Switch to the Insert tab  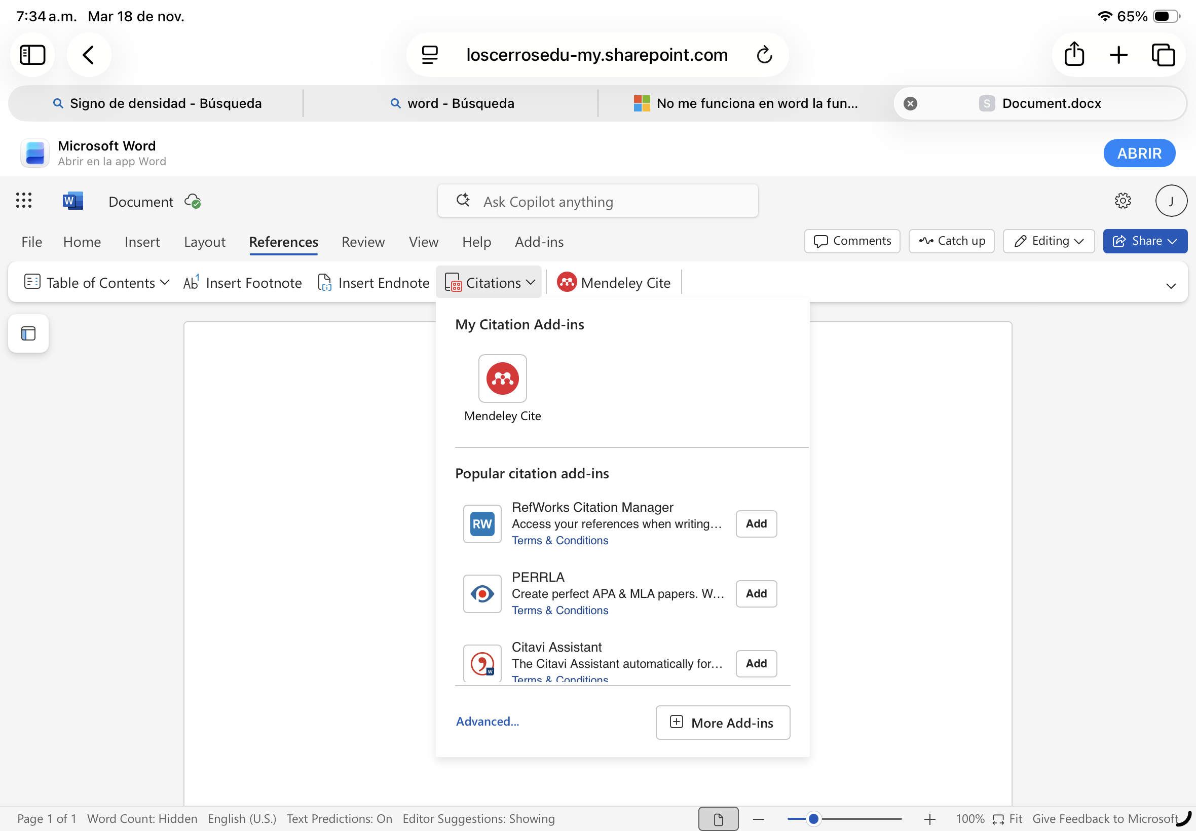142,242
